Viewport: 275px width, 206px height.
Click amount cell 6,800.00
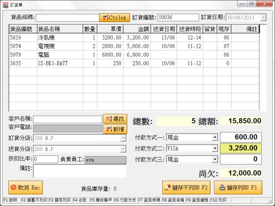click(137, 55)
